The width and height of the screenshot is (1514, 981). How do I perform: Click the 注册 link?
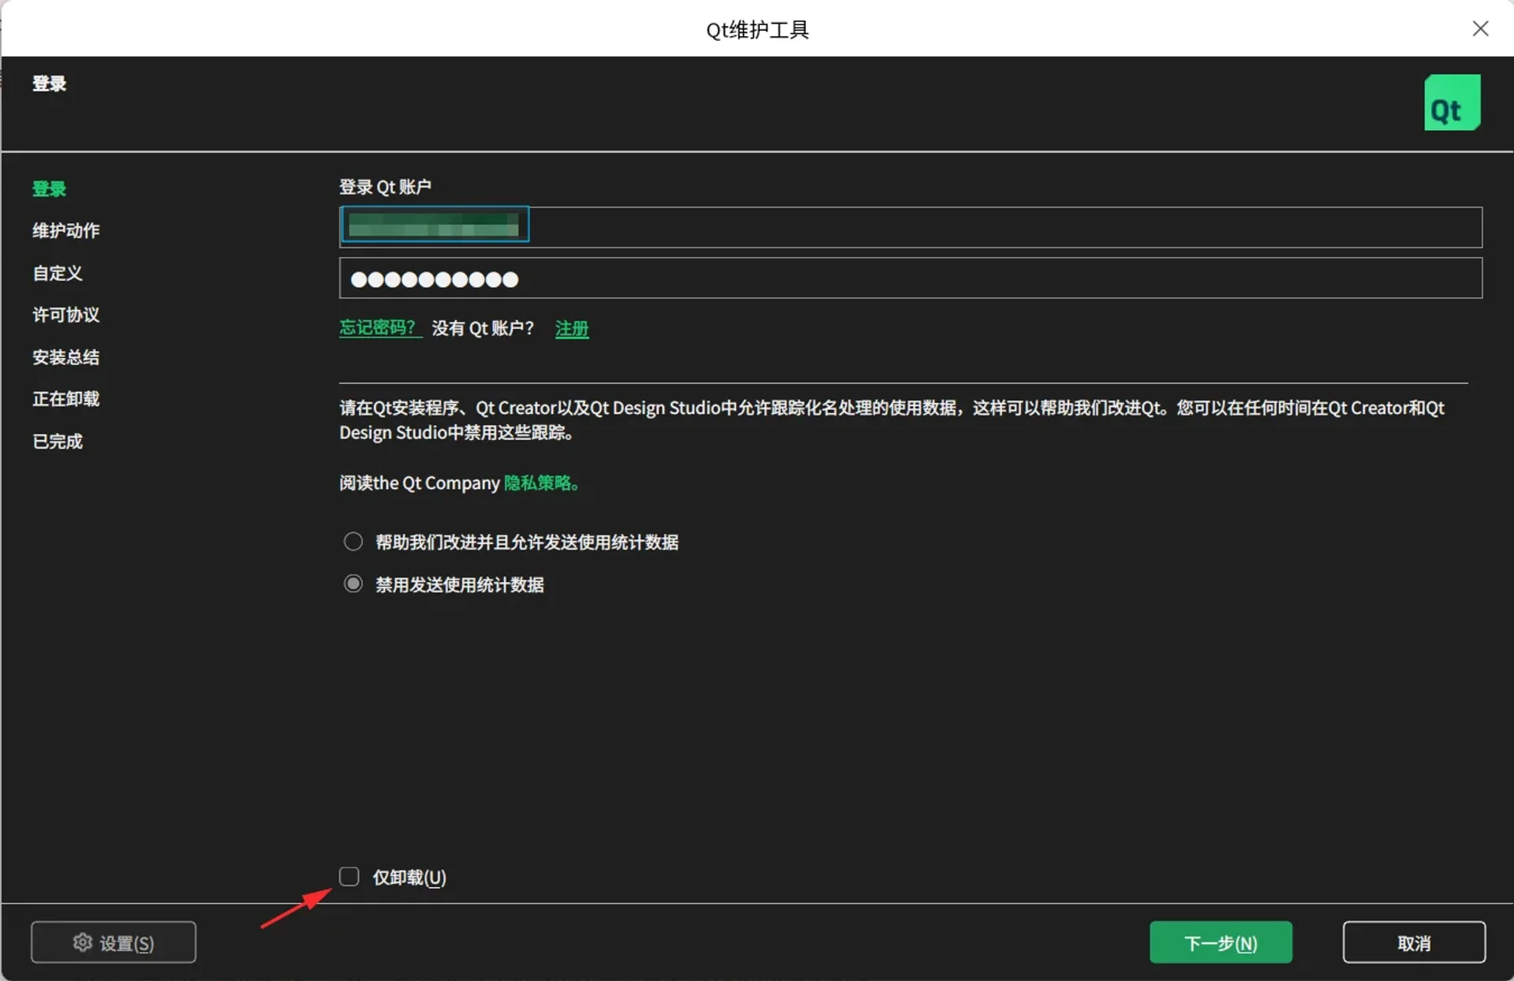click(571, 328)
